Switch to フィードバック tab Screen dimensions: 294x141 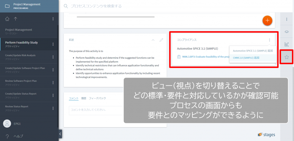pos(97,98)
